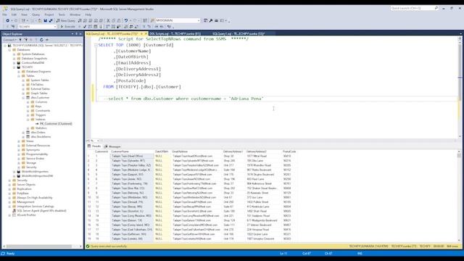Select the SQL Server Agent node
The image size is (464, 261).
pos(41,211)
